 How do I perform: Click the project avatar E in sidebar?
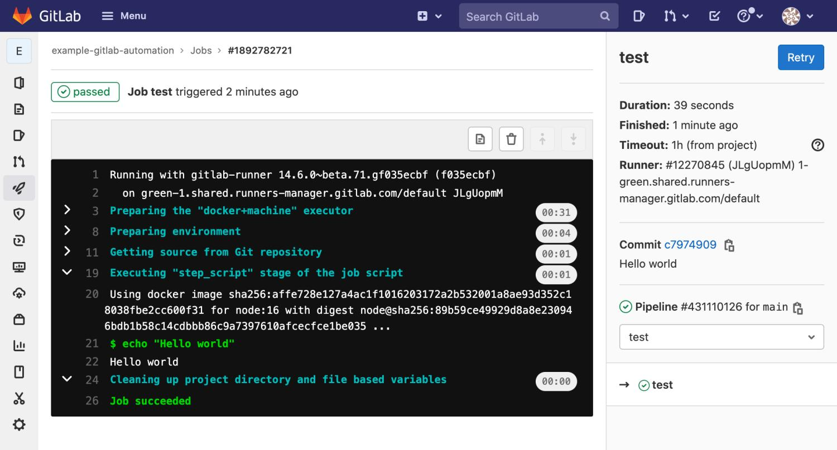tap(19, 51)
